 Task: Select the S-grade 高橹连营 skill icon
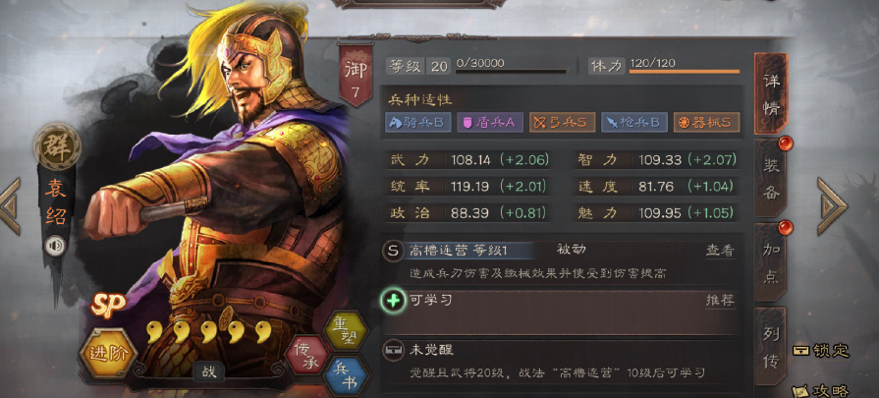[393, 251]
